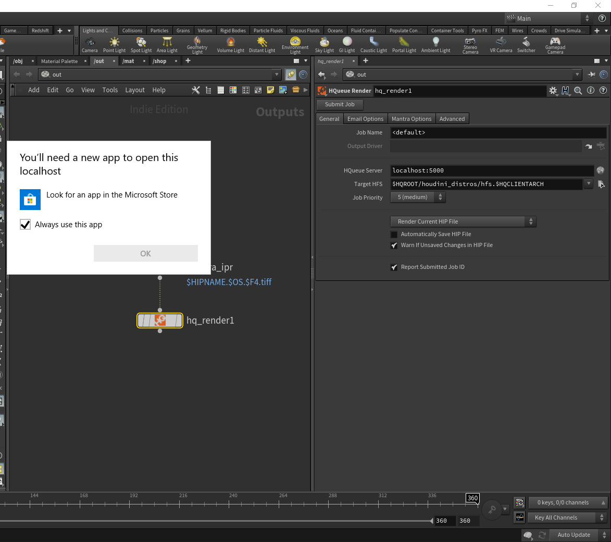
Task: Expand the Target HFS dropdown arrow
Action: (589, 183)
